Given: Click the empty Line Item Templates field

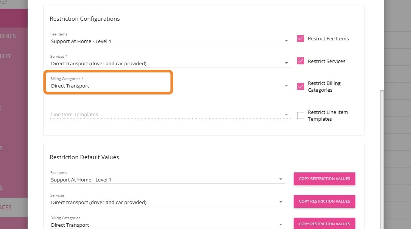Looking at the screenshot, I should 167,115.
